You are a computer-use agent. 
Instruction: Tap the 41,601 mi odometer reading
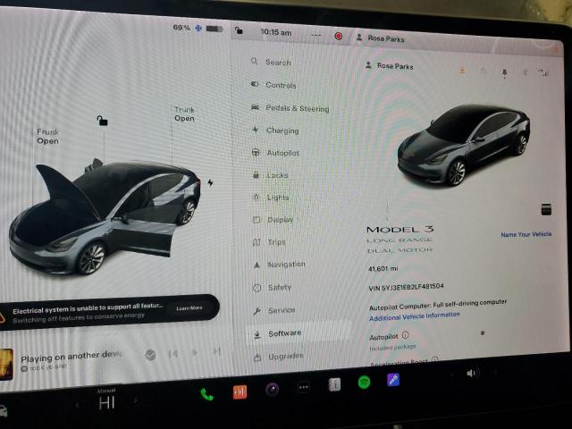pyautogui.click(x=383, y=269)
